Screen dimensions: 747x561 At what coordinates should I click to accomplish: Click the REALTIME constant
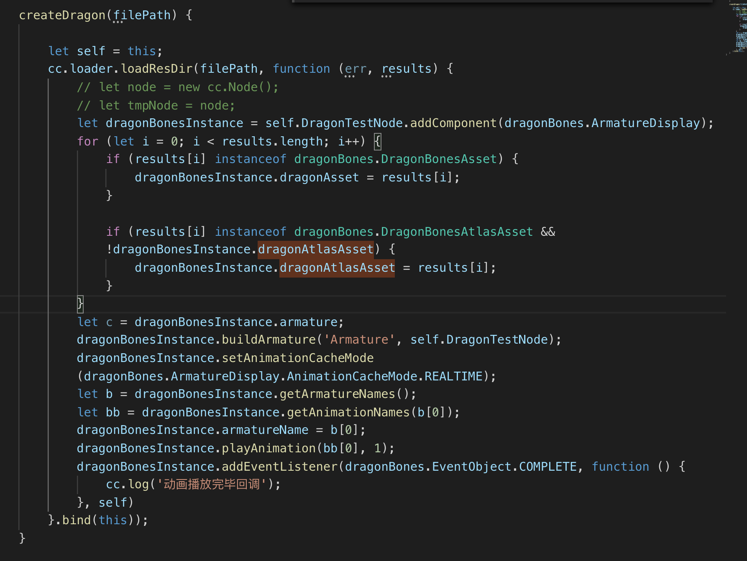click(x=453, y=376)
